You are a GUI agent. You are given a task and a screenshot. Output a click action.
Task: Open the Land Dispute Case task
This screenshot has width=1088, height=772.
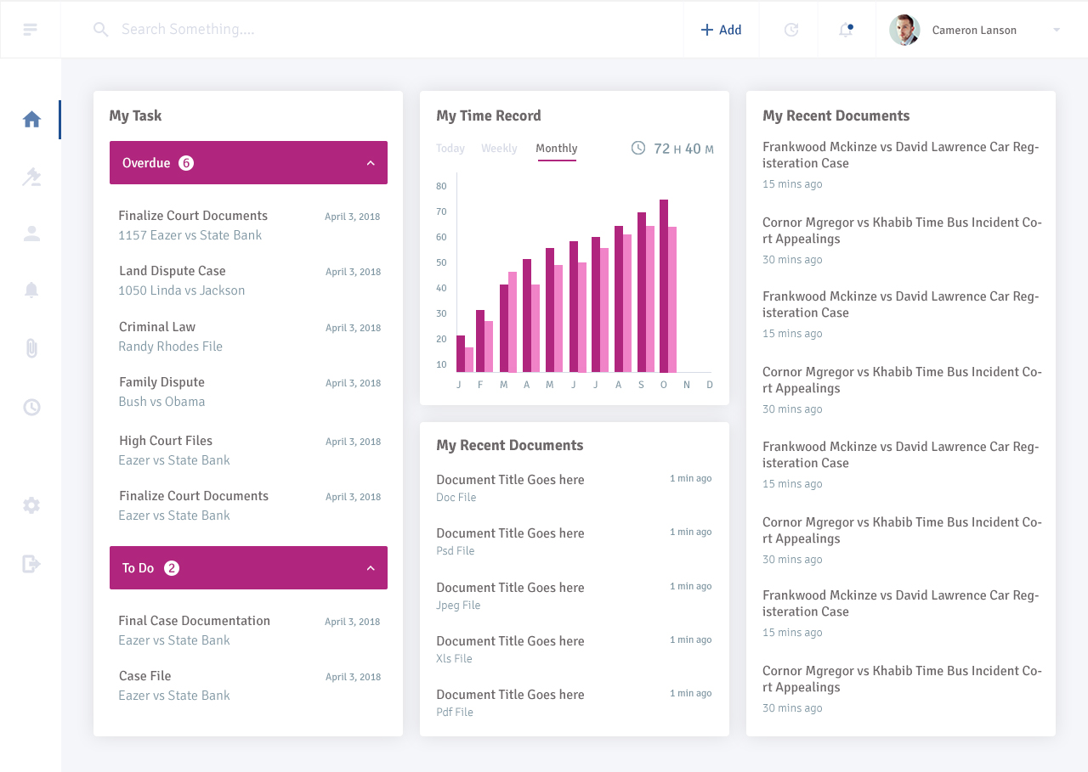click(x=173, y=271)
